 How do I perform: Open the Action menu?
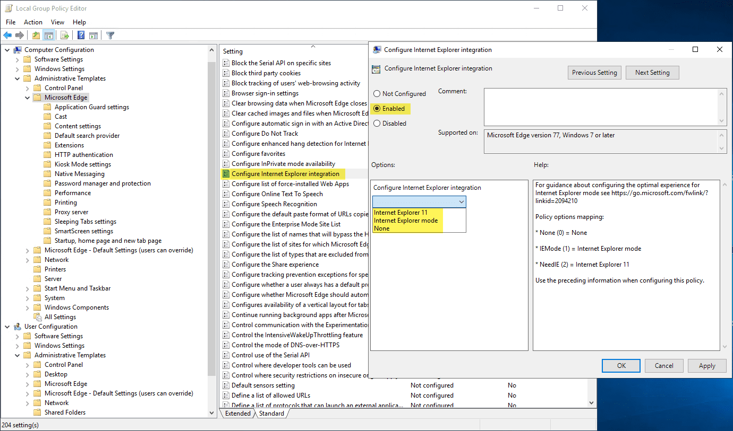click(33, 22)
